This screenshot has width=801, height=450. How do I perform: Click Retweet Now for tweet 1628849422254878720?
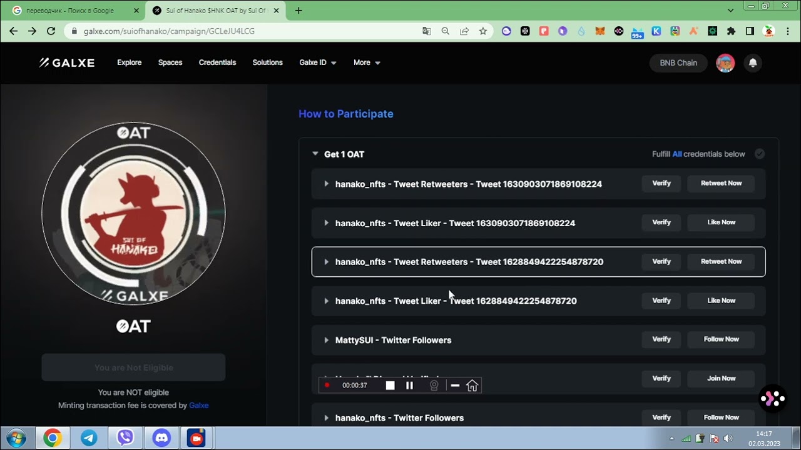pyautogui.click(x=721, y=261)
